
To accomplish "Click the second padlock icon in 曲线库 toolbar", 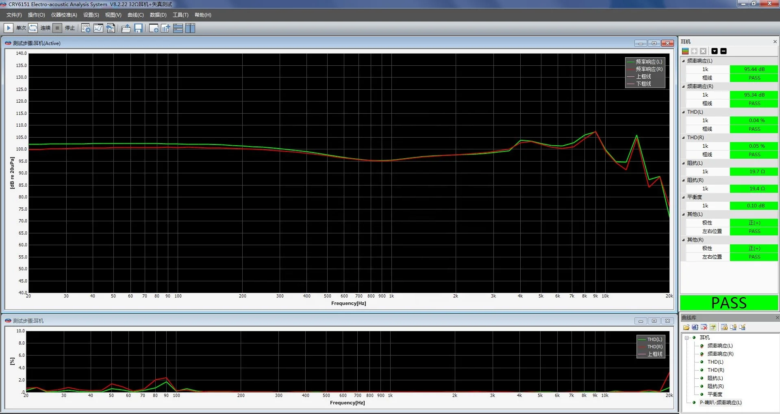I will pos(733,327).
